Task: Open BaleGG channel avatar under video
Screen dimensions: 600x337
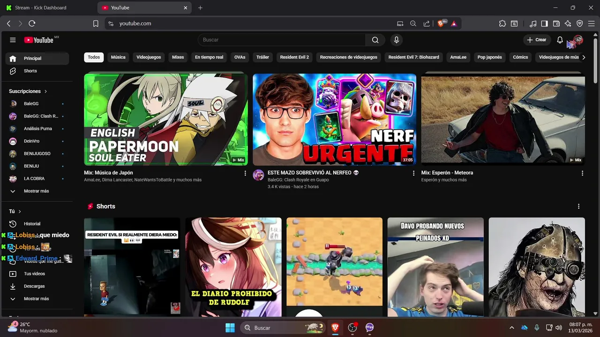Action: pos(258,175)
